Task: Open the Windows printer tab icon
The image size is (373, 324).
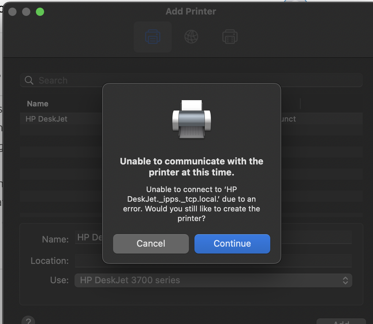Action: coord(230,37)
